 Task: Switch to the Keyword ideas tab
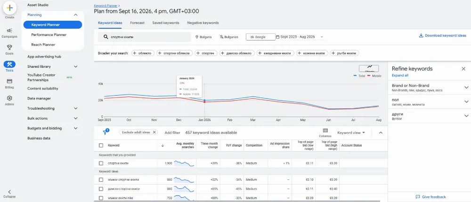coord(110,23)
